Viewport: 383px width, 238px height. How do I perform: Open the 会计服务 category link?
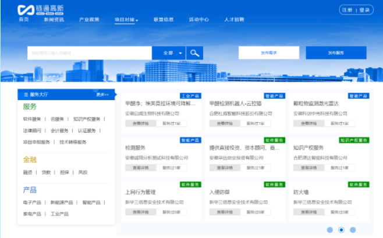point(59,130)
